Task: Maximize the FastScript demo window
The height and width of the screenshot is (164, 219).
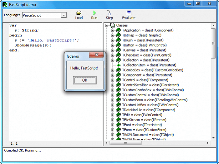Action: tap(198, 3)
